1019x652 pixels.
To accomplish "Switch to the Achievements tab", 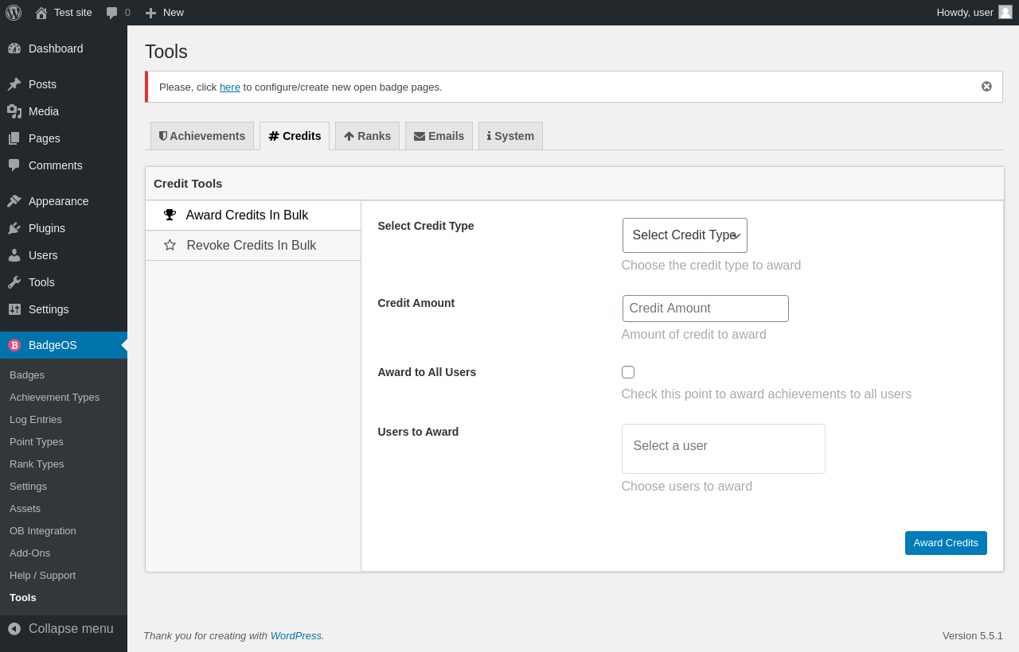I will tap(202, 136).
